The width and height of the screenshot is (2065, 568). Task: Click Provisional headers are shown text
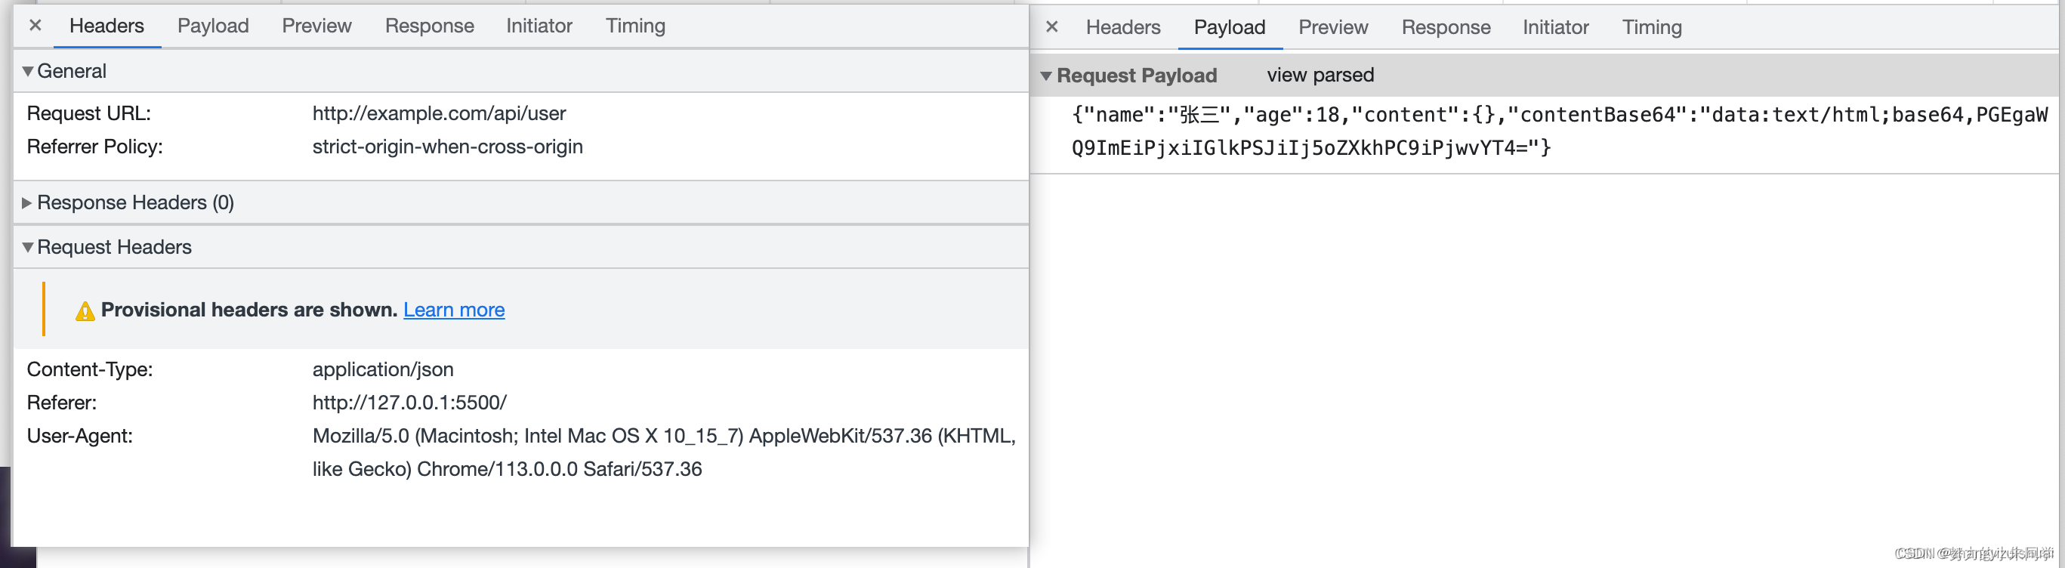point(249,310)
